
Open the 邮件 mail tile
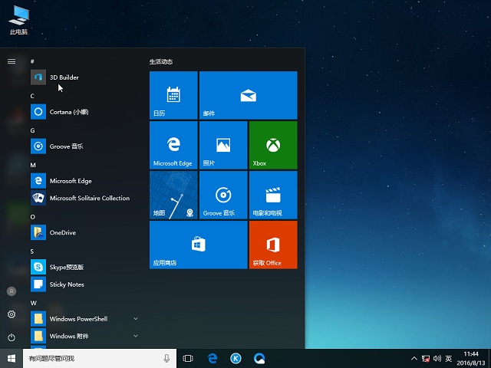247,95
